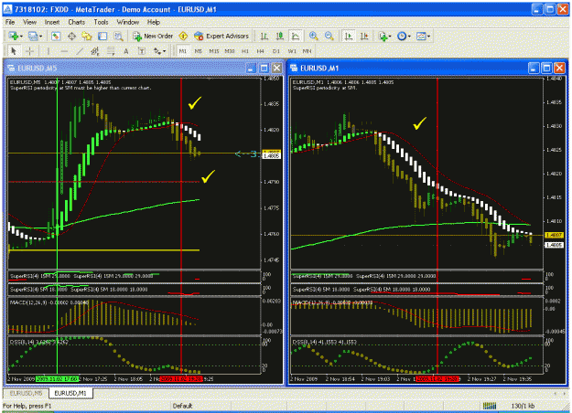Select the Vertical Line drawing tool
This screenshot has width=572, height=413.
tap(49, 51)
